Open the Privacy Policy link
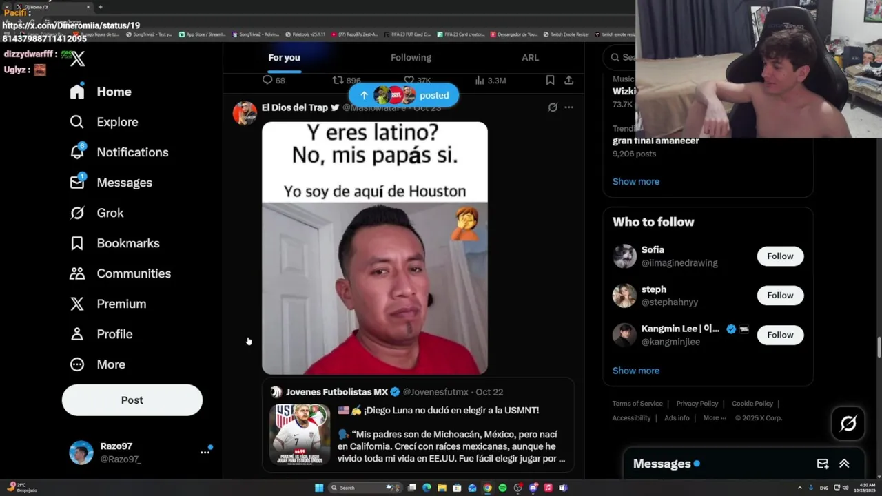This screenshot has width=882, height=496. (697, 404)
